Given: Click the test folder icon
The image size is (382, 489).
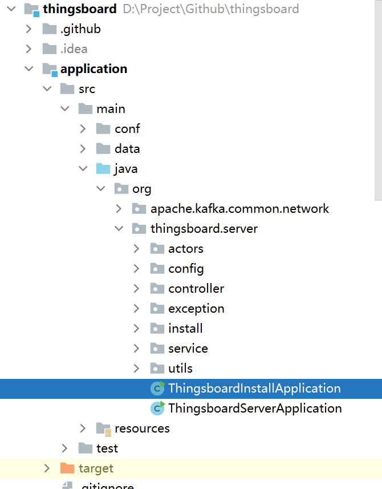Looking at the screenshot, I should [86, 448].
